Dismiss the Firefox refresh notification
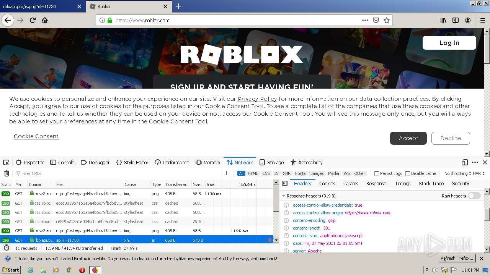Viewport: 490px width, 275px height. pyautogui.click(x=482, y=259)
